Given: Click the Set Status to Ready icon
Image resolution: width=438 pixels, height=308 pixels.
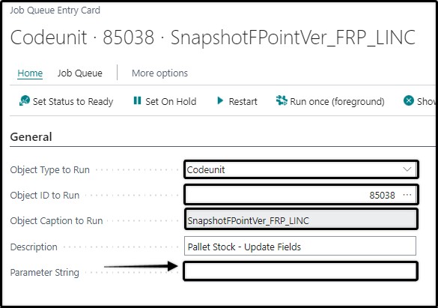Looking at the screenshot, I should (x=24, y=100).
